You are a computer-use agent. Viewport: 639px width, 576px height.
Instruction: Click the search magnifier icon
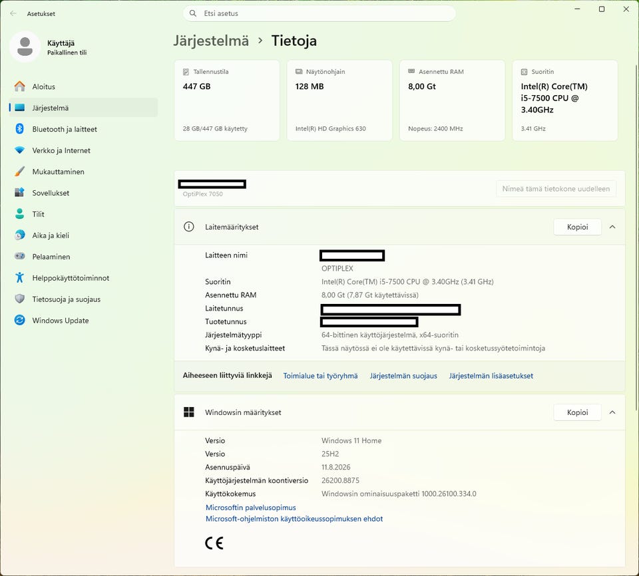pos(193,13)
